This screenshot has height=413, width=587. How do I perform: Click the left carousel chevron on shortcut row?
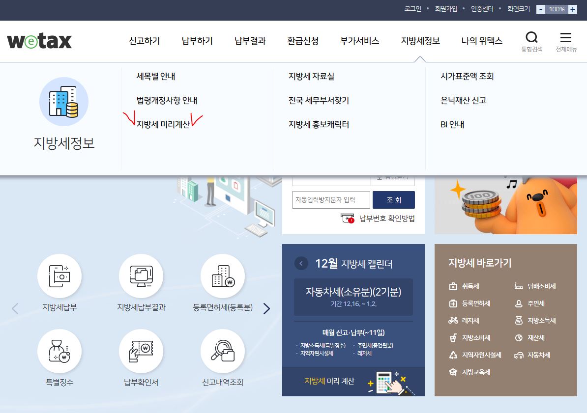(x=14, y=308)
